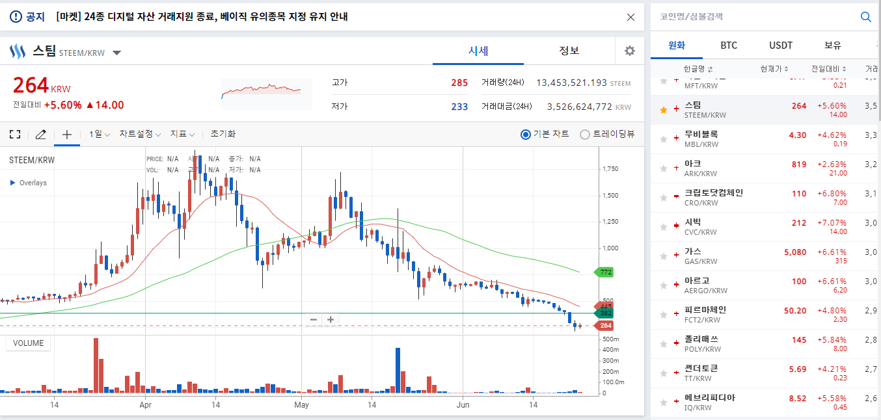Viewport: 881px width, 420px height.
Task: Star the 썬더토큰 row
Action: (664, 373)
